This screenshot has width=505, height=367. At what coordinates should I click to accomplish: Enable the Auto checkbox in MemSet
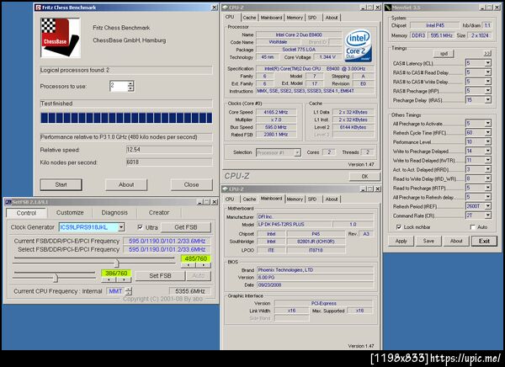click(x=473, y=227)
